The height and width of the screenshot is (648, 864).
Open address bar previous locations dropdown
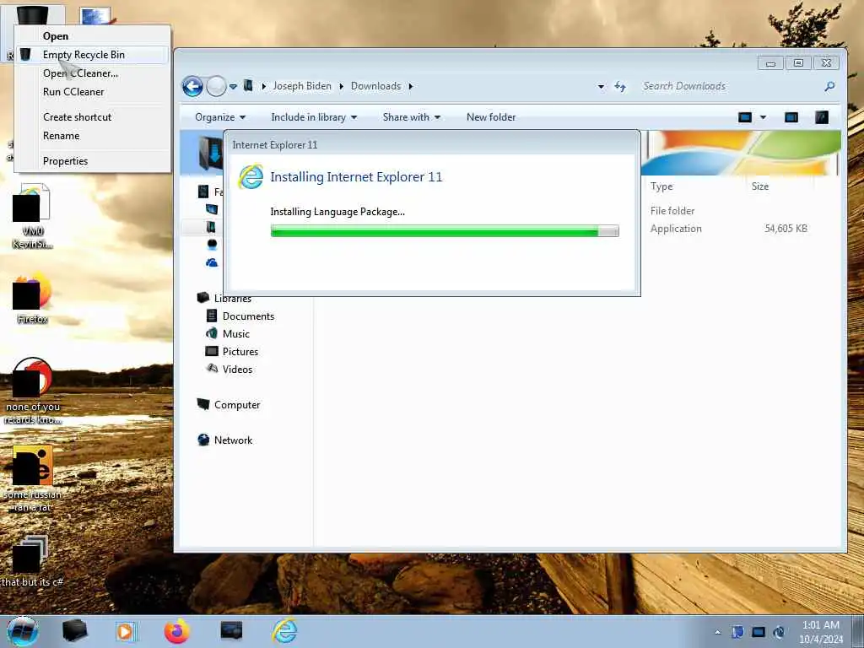click(601, 87)
